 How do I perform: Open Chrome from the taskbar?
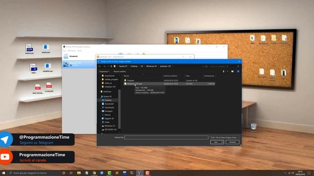coord(94,173)
